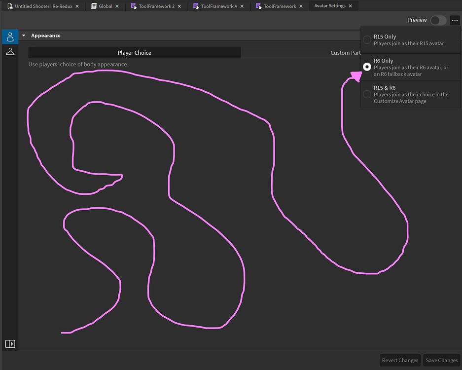
Task: Select the R15 & R6 radio option
Action: [x=367, y=94]
